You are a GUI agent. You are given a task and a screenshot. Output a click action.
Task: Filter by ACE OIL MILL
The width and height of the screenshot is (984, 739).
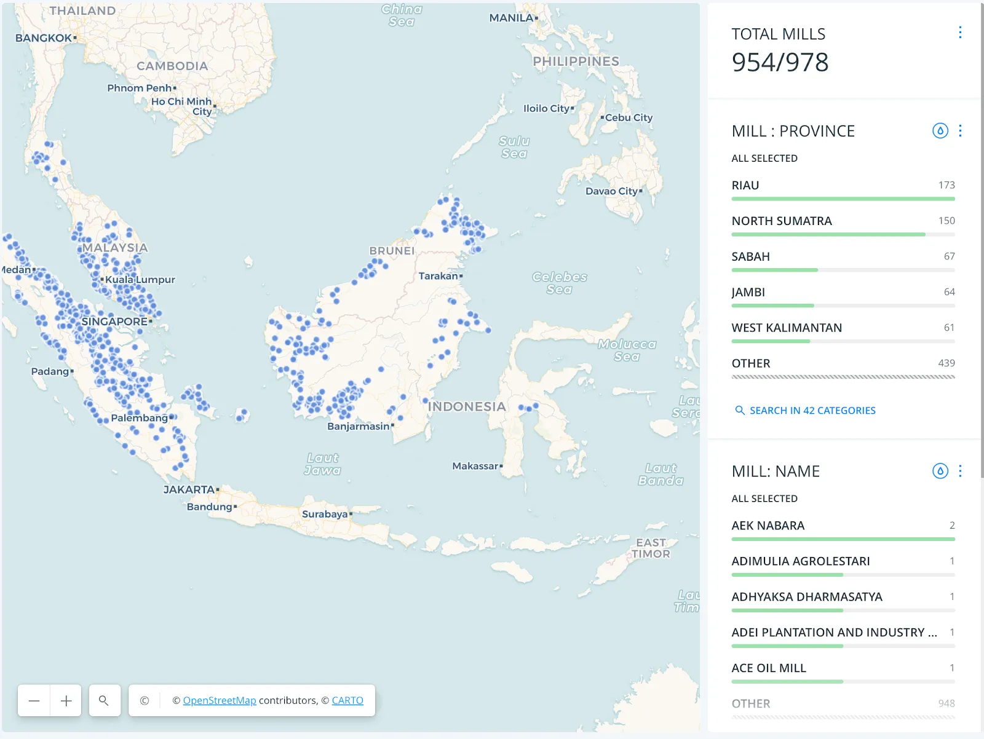pyautogui.click(x=843, y=673)
